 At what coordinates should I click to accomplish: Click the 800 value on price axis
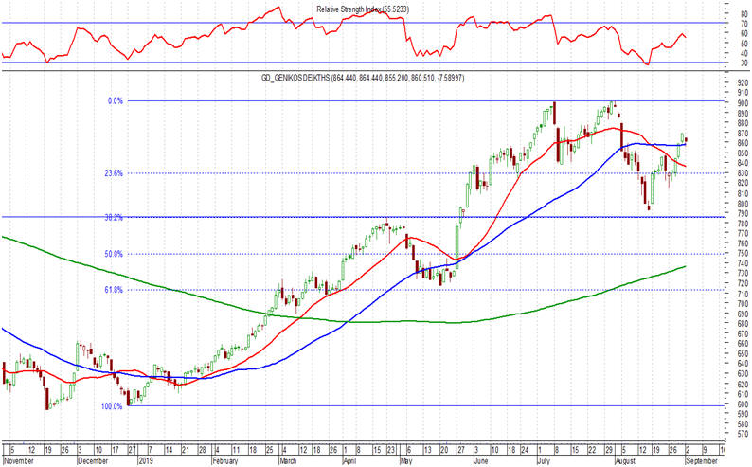(743, 204)
